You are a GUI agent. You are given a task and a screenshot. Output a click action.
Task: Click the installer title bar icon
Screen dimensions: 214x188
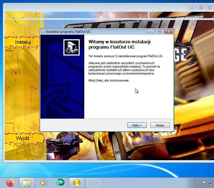pos(43,32)
